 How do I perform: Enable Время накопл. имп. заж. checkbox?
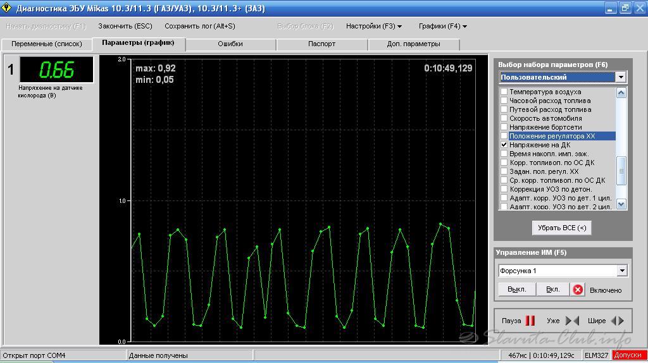coord(504,154)
